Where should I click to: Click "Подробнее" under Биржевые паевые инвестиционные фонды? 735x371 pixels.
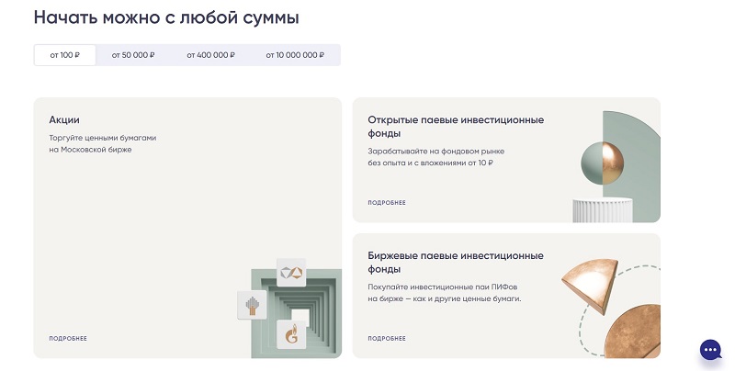click(387, 338)
